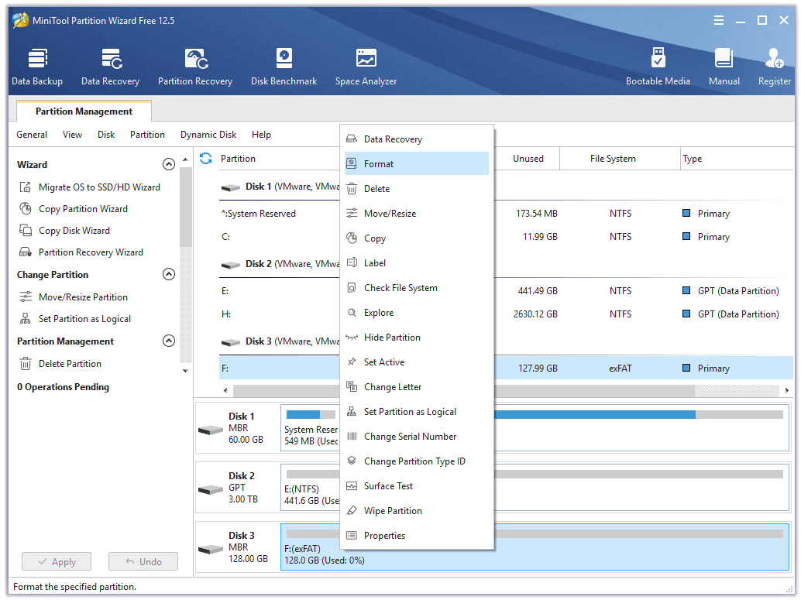Start Migrate OS to SSD/HD Wizard

[90, 187]
